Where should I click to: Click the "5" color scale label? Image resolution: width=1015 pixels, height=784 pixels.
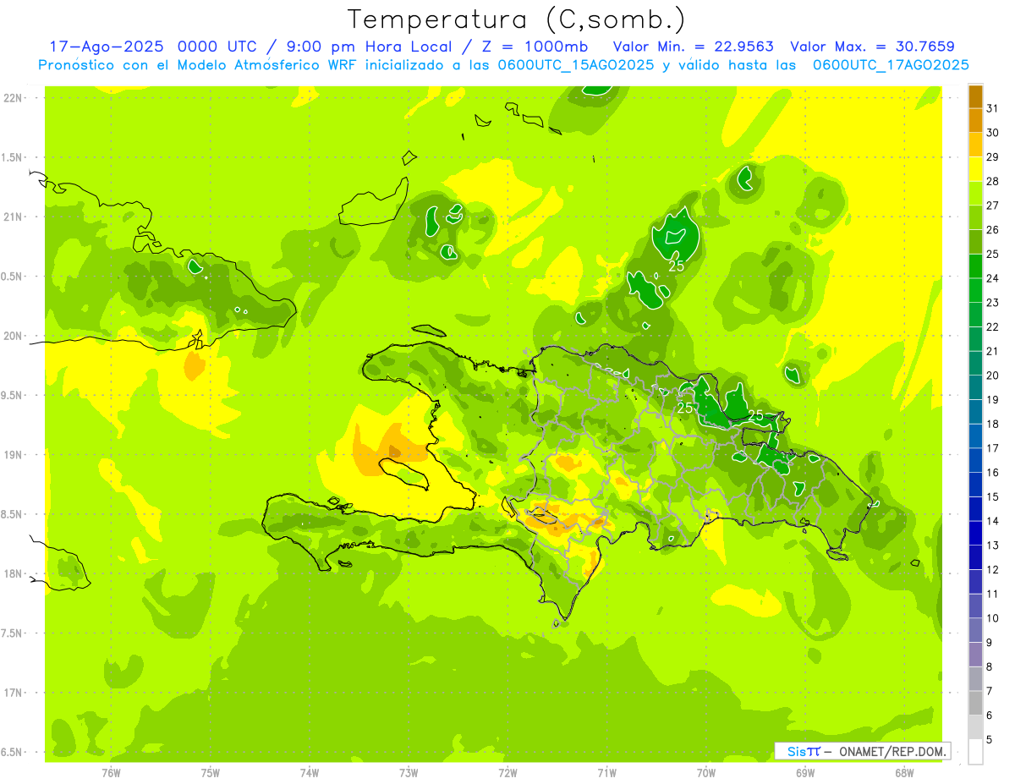[990, 739]
